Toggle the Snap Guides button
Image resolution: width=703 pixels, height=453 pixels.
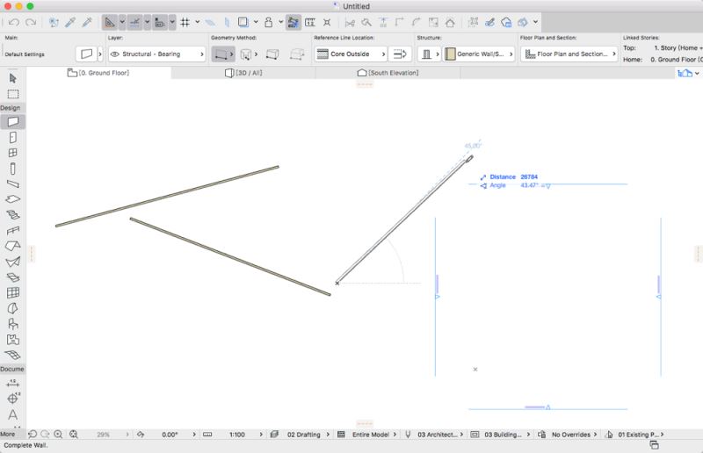tap(134, 22)
